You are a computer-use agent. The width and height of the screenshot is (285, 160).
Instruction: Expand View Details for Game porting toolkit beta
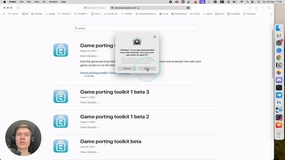coord(89,152)
